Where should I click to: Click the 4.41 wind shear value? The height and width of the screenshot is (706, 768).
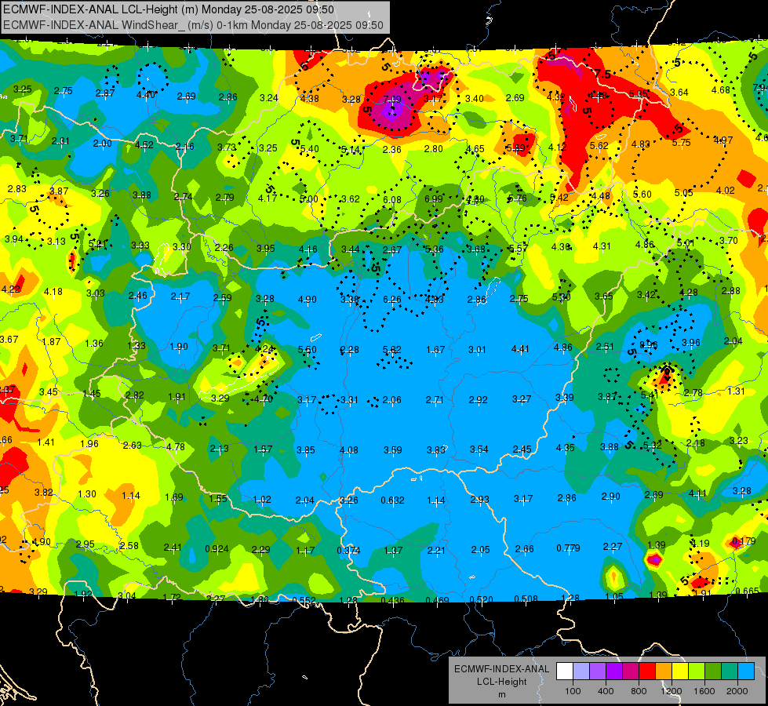point(520,349)
